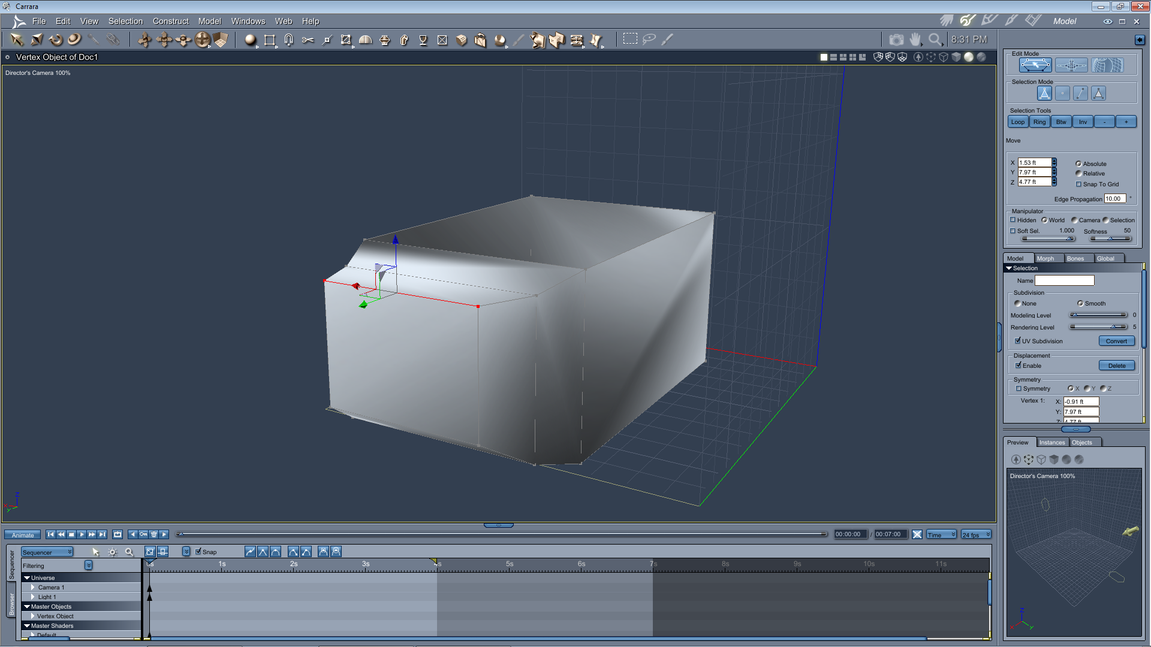The image size is (1151, 647).
Task: Select the Relative move radio button
Action: click(x=1078, y=174)
